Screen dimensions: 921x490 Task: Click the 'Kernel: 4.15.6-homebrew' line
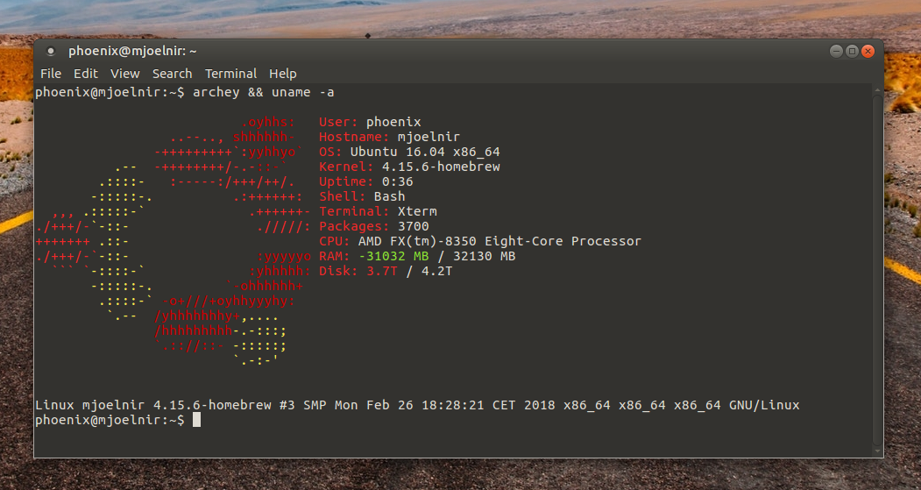[x=409, y=167]
